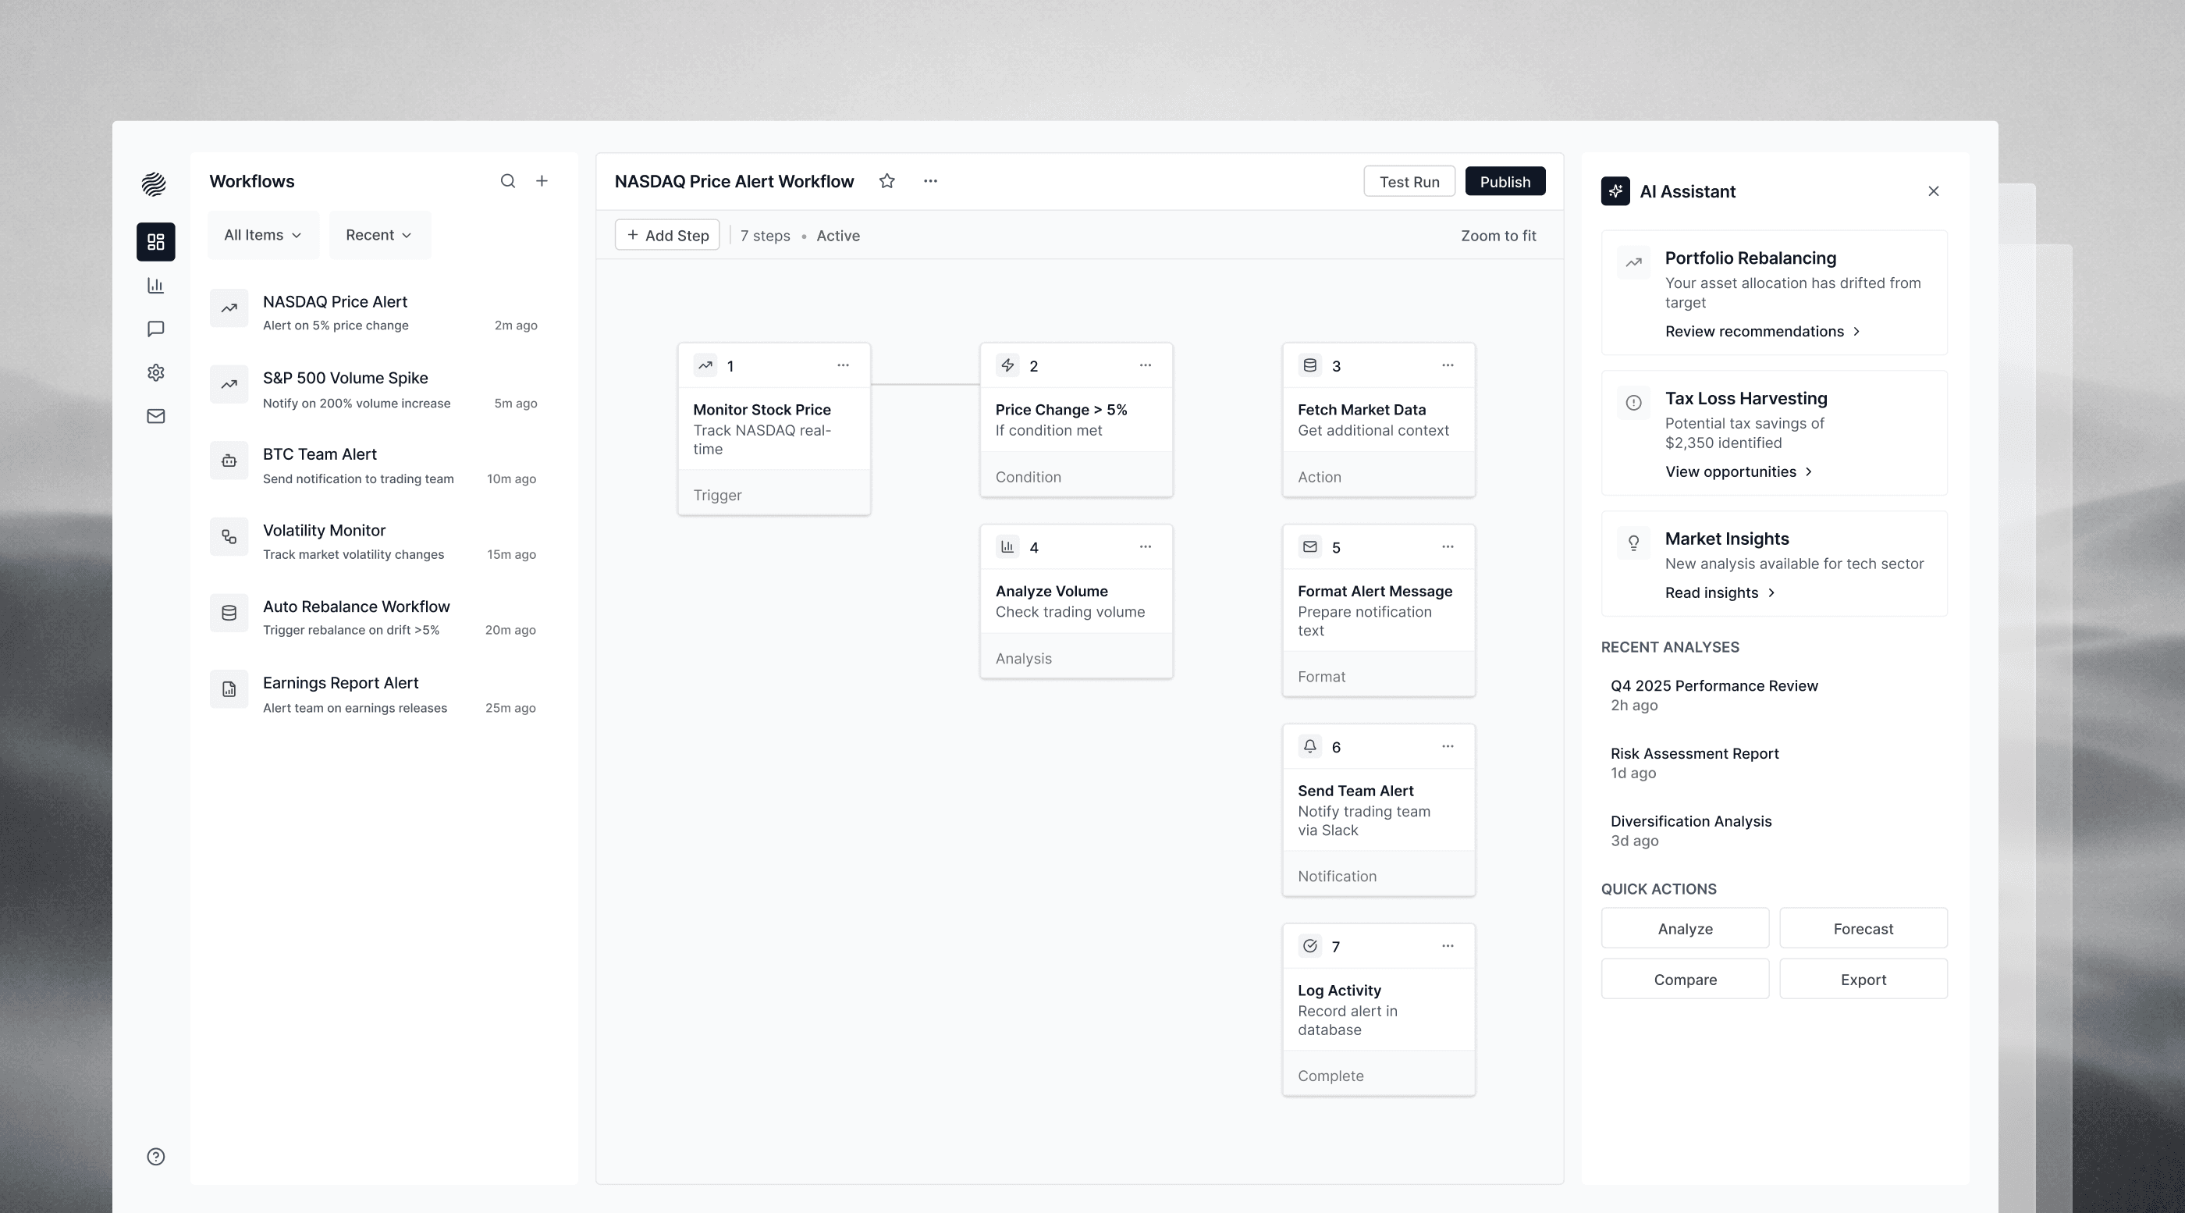Click the Publish button
This screenshot has height=1213, width=2185.
[x=1505, y=182]
